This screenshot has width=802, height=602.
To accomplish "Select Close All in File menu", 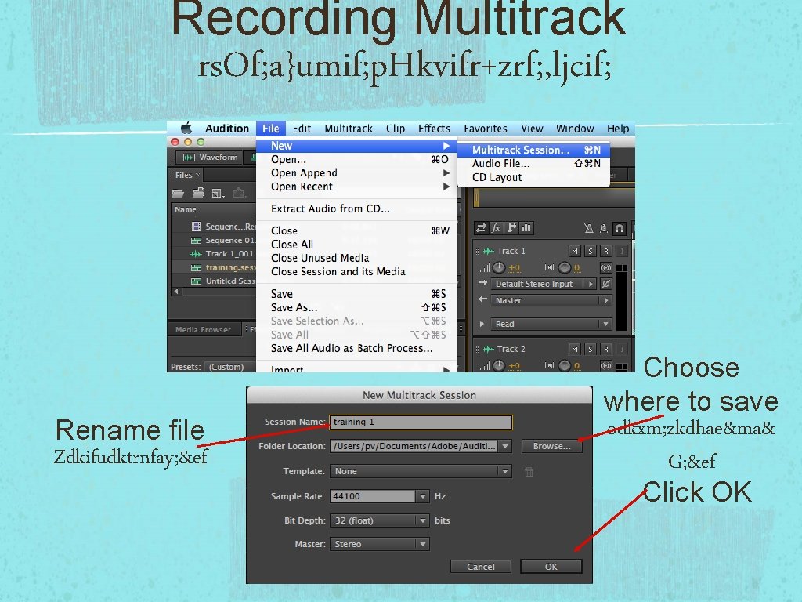I will (x=356, y=245).
